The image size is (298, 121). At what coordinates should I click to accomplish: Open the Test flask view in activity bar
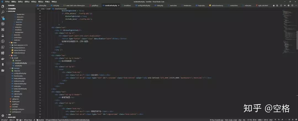[3, 35]
